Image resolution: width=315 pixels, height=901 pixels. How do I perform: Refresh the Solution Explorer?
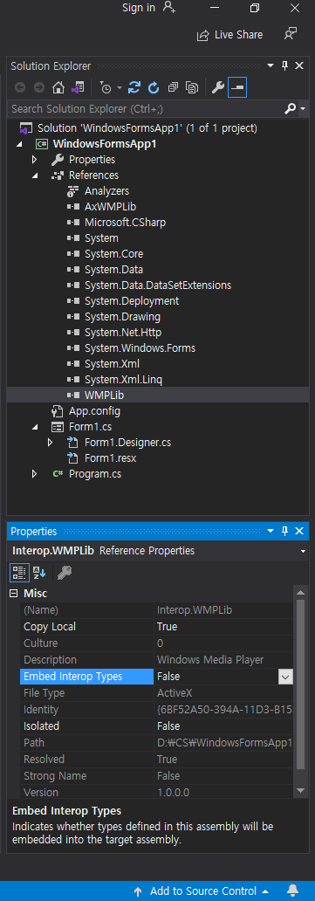pos(153,87)
